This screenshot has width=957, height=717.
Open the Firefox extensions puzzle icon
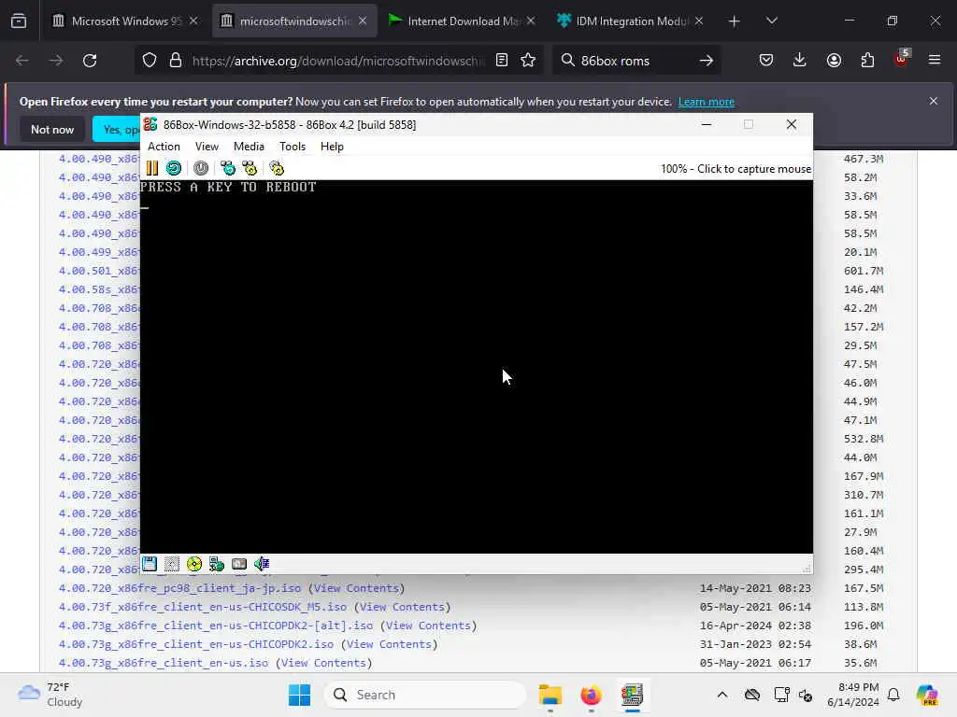coord(867,61)
